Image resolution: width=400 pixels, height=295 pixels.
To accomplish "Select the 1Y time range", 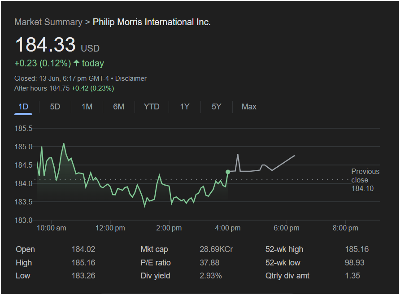I will (185, 107).
